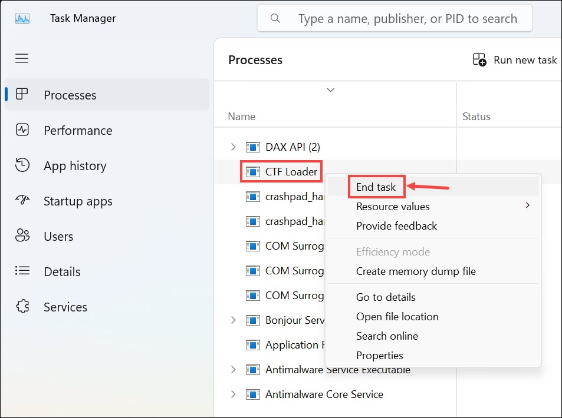Expand Antimalware Service Executable
562x418 pixels.
pyautogui.click(x=232, y=370)
